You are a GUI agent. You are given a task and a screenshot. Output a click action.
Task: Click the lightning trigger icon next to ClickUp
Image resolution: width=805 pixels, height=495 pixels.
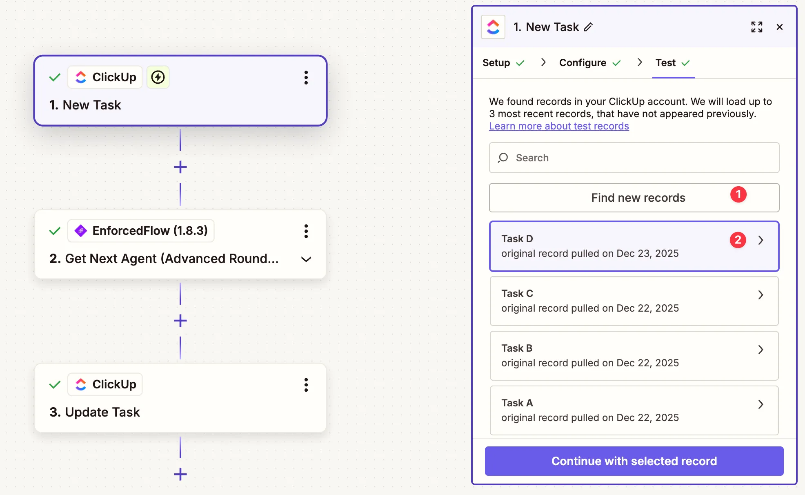pos(158,77)
